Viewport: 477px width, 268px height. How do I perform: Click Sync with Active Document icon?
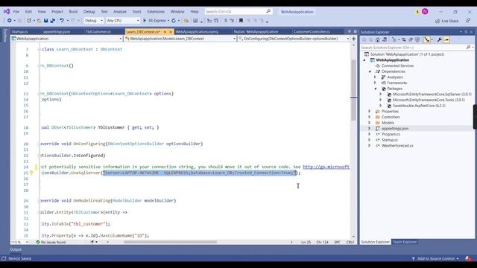click(404, 39)
